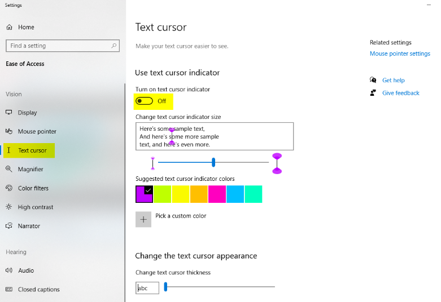Select the pink magenta color swatch
The width and height of the screenshot is (441, 302).
click(217, 194)
